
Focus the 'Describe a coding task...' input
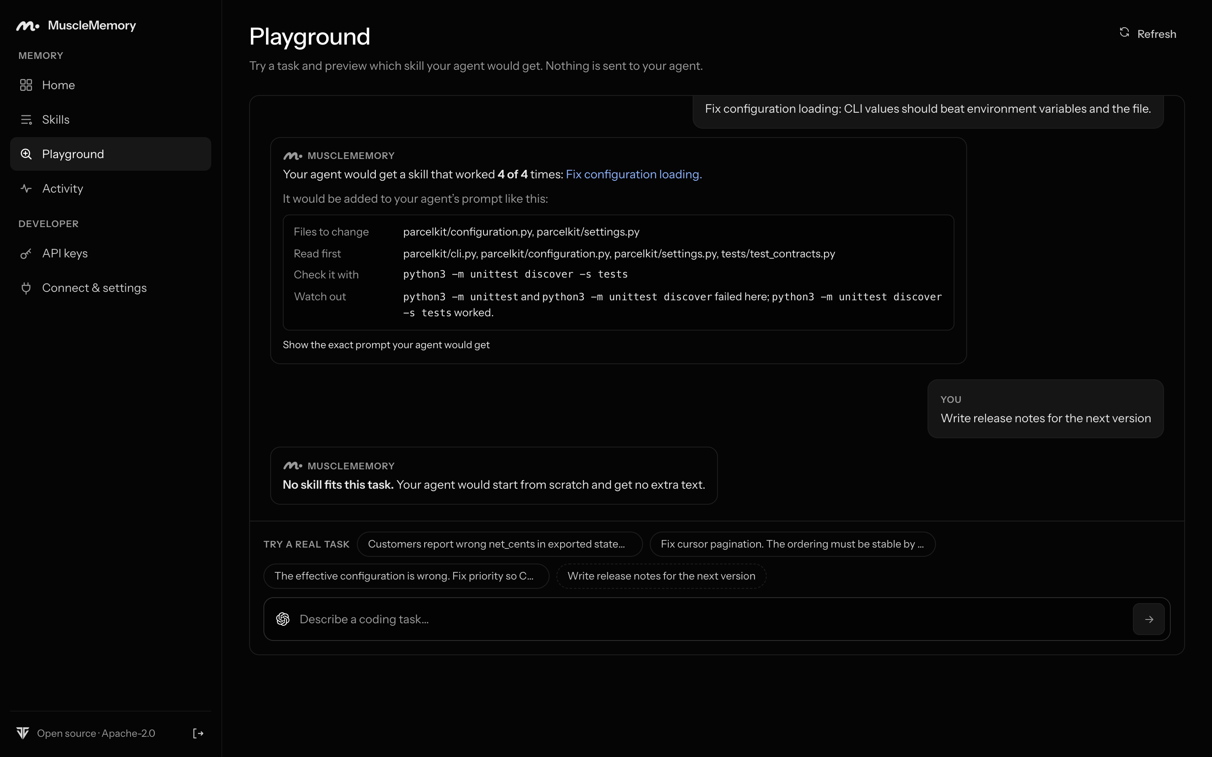[x=711, y=619]
